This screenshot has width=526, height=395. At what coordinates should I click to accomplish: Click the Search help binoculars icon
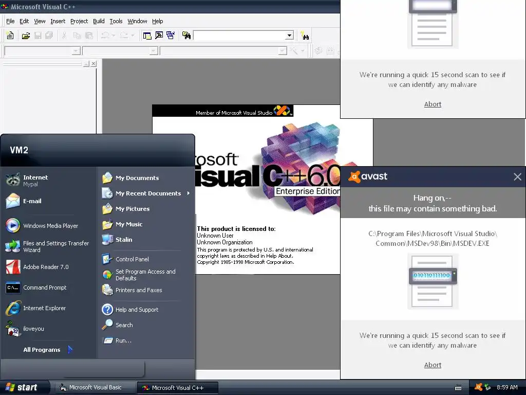pos(305,35)
